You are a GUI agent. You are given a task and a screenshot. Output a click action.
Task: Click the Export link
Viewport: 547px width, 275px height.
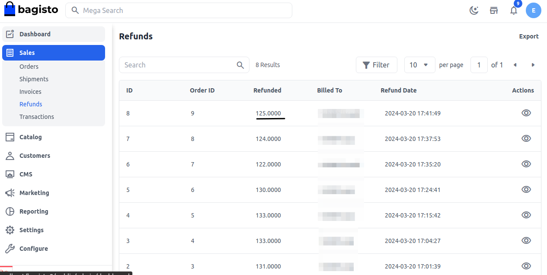[529, 36]
